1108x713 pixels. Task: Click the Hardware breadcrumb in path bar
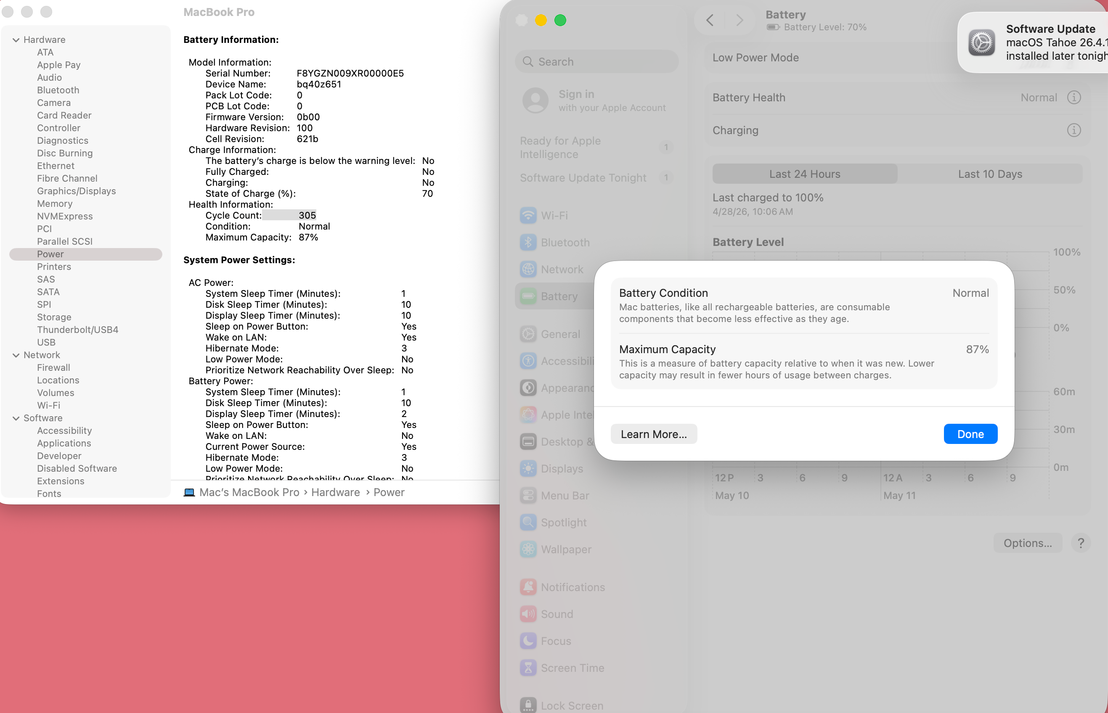(335, 492)
